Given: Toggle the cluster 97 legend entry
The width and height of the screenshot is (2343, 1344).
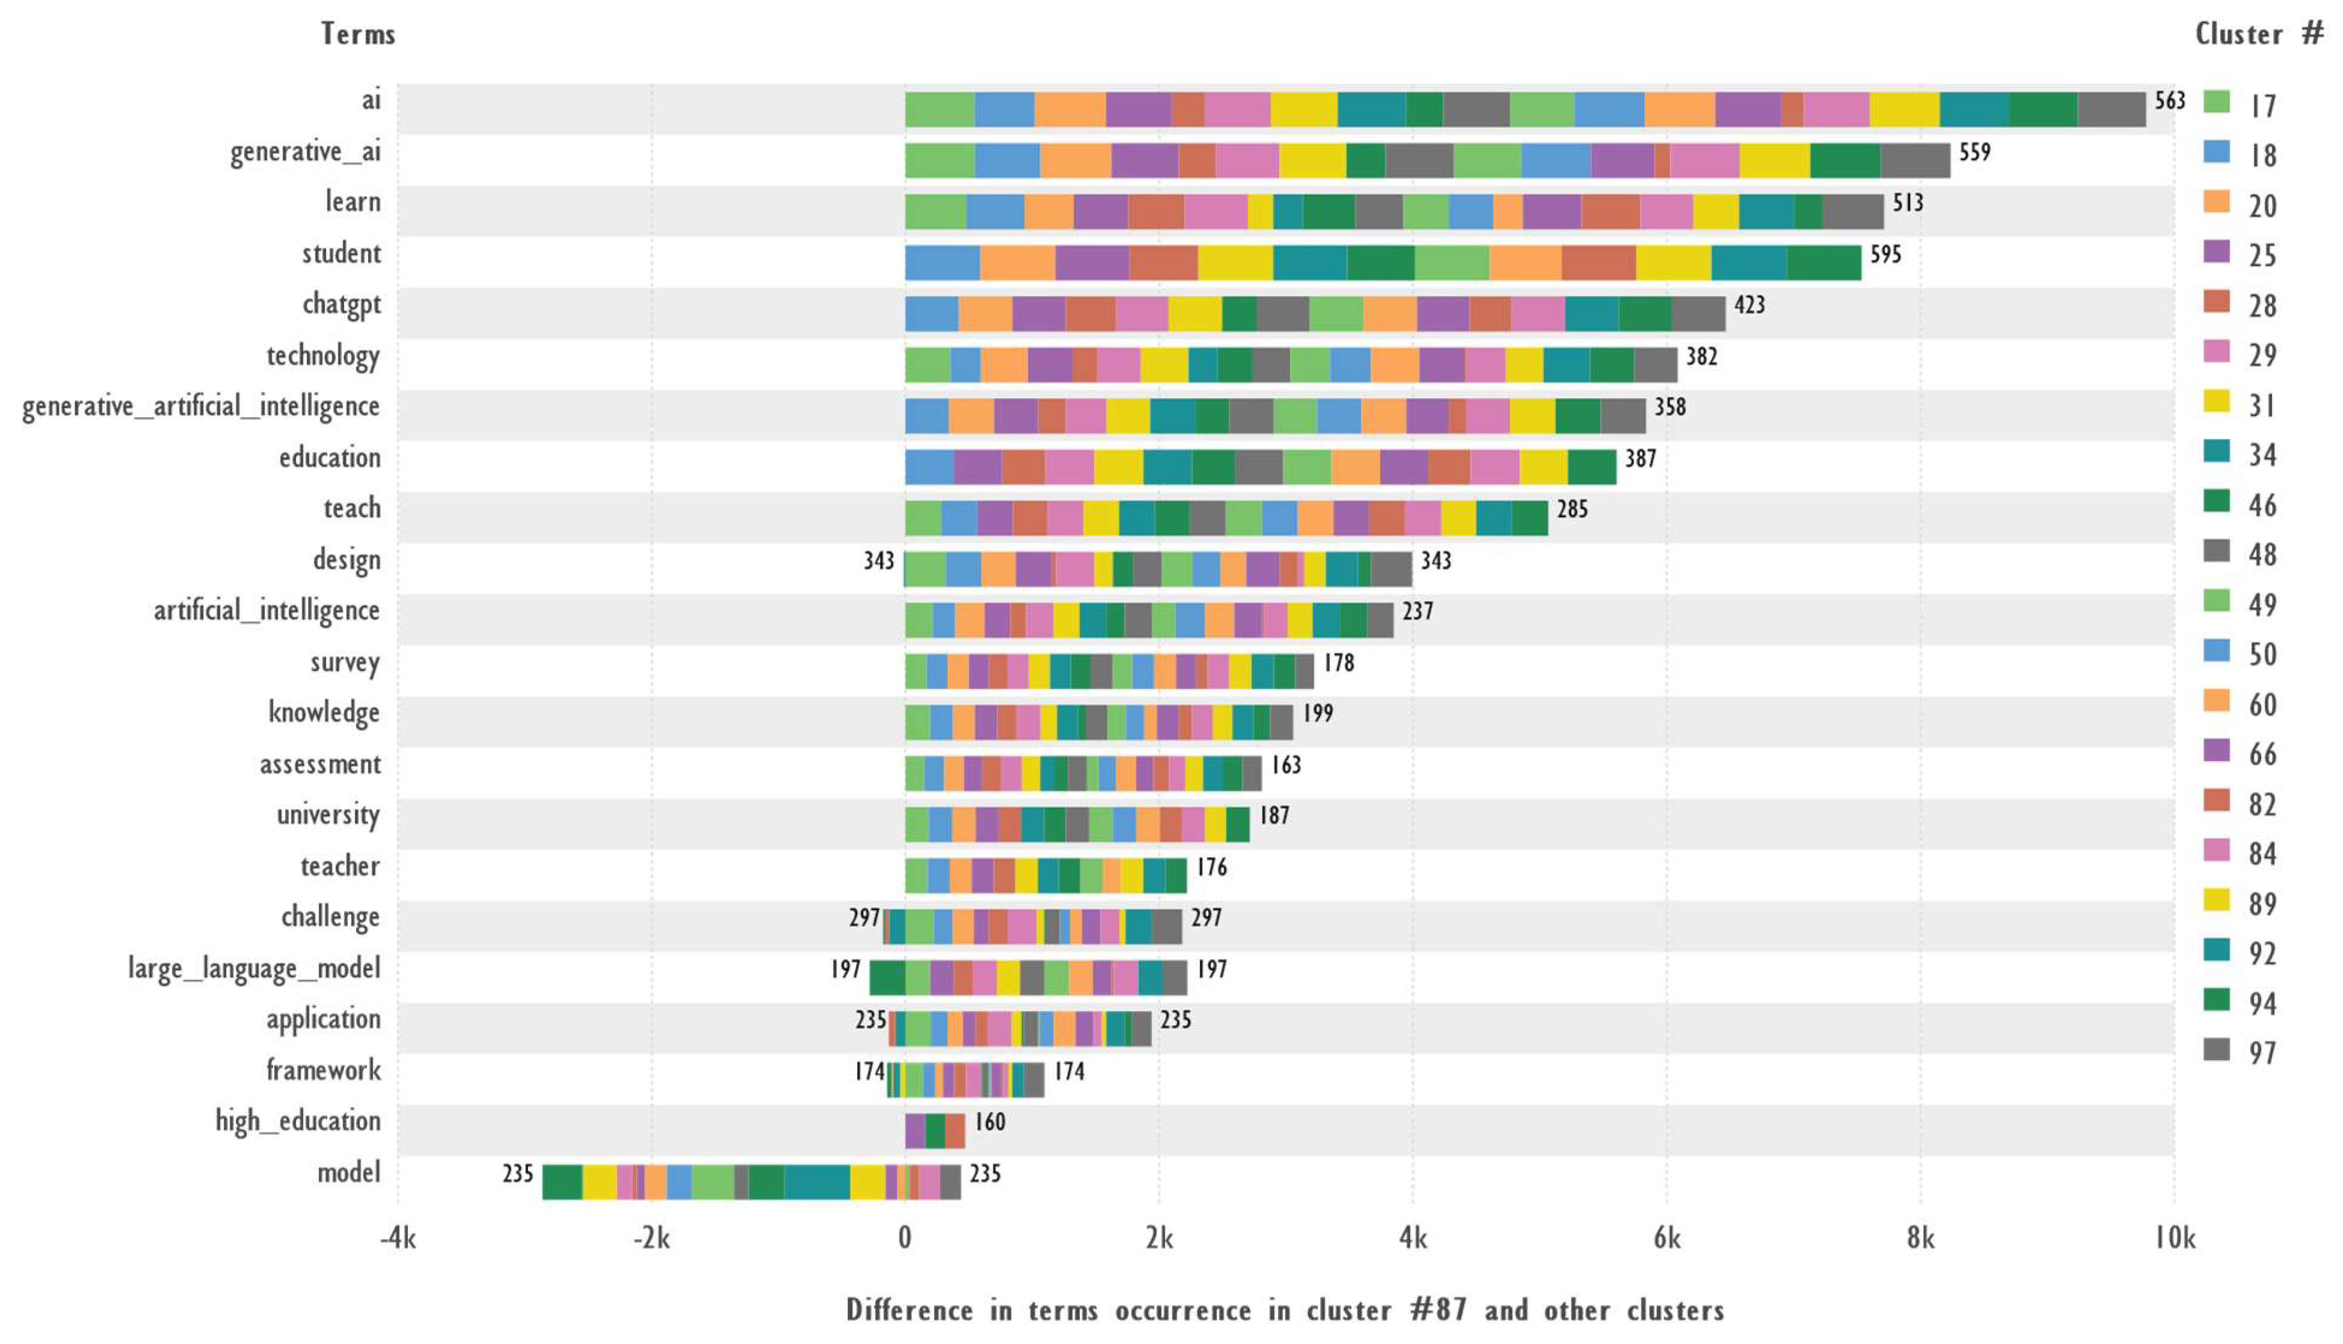Looking at the screenshot, I should point(2216,1049).
